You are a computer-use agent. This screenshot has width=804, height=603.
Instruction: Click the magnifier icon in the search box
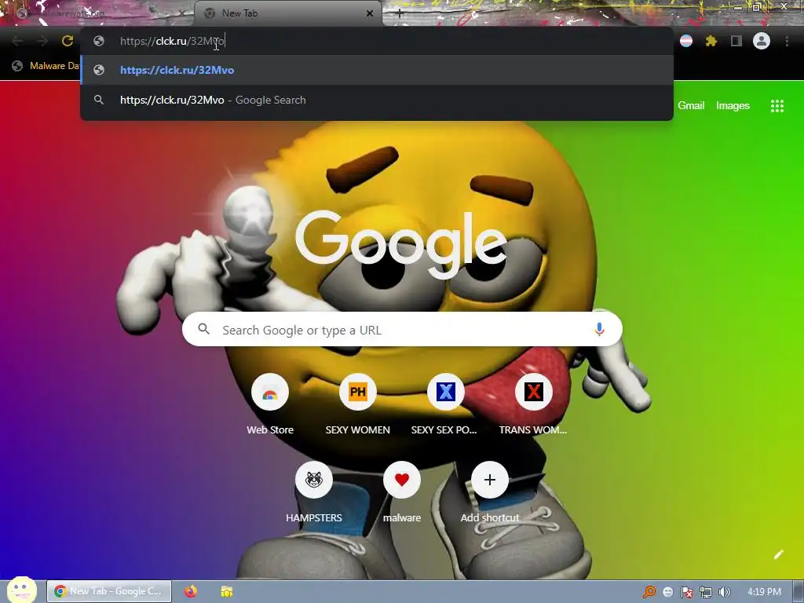pyautogui.click(x=203, y=329)
